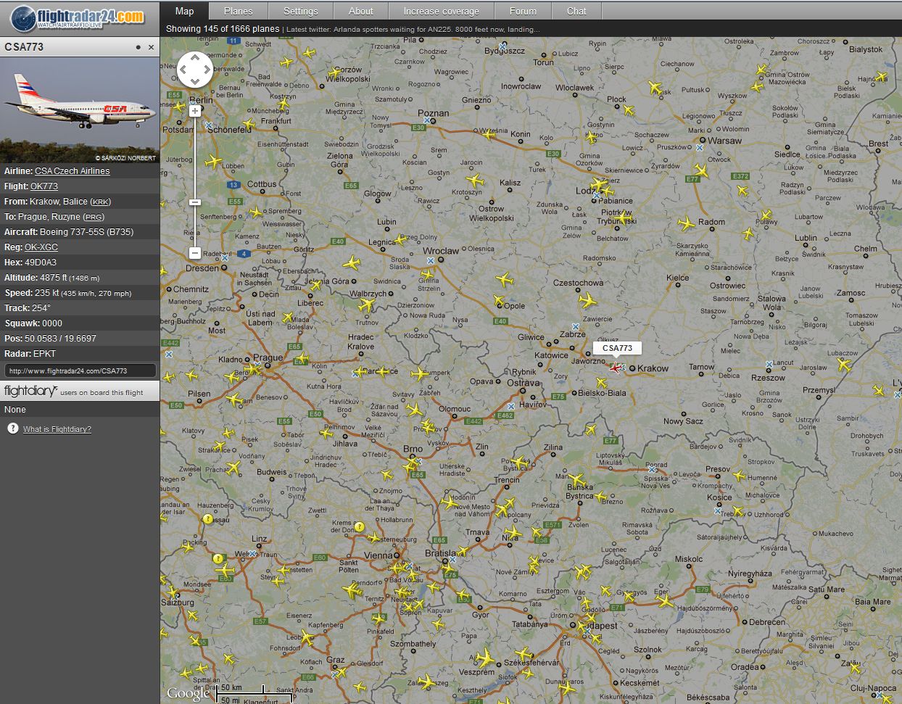Click the flightdiary logo

30,392
